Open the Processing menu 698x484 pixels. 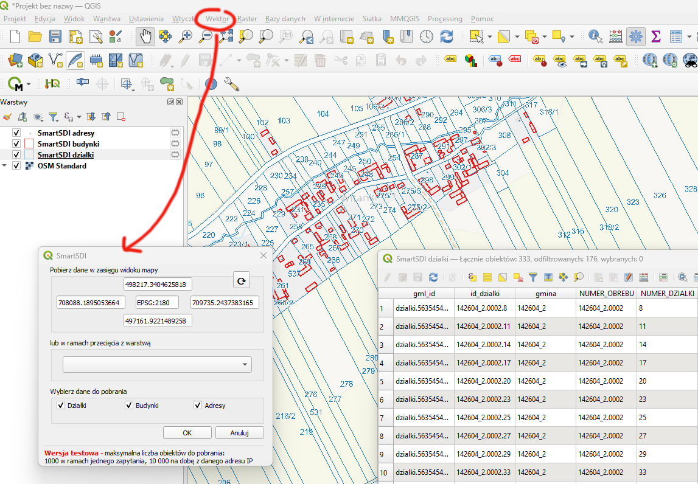445,19
